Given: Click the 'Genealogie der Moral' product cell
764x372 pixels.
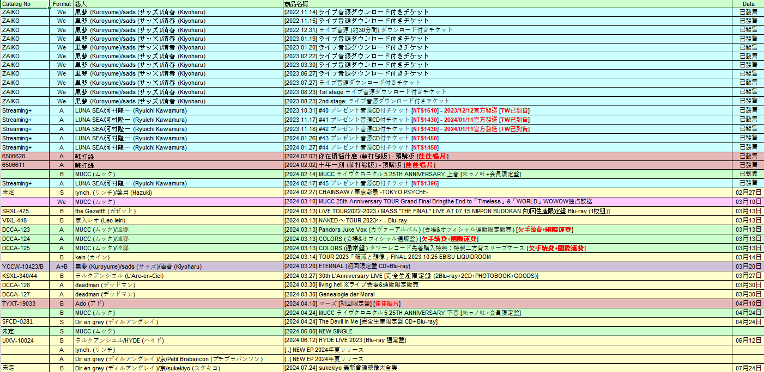Looking at the screenshot, I should click(508, 294).
